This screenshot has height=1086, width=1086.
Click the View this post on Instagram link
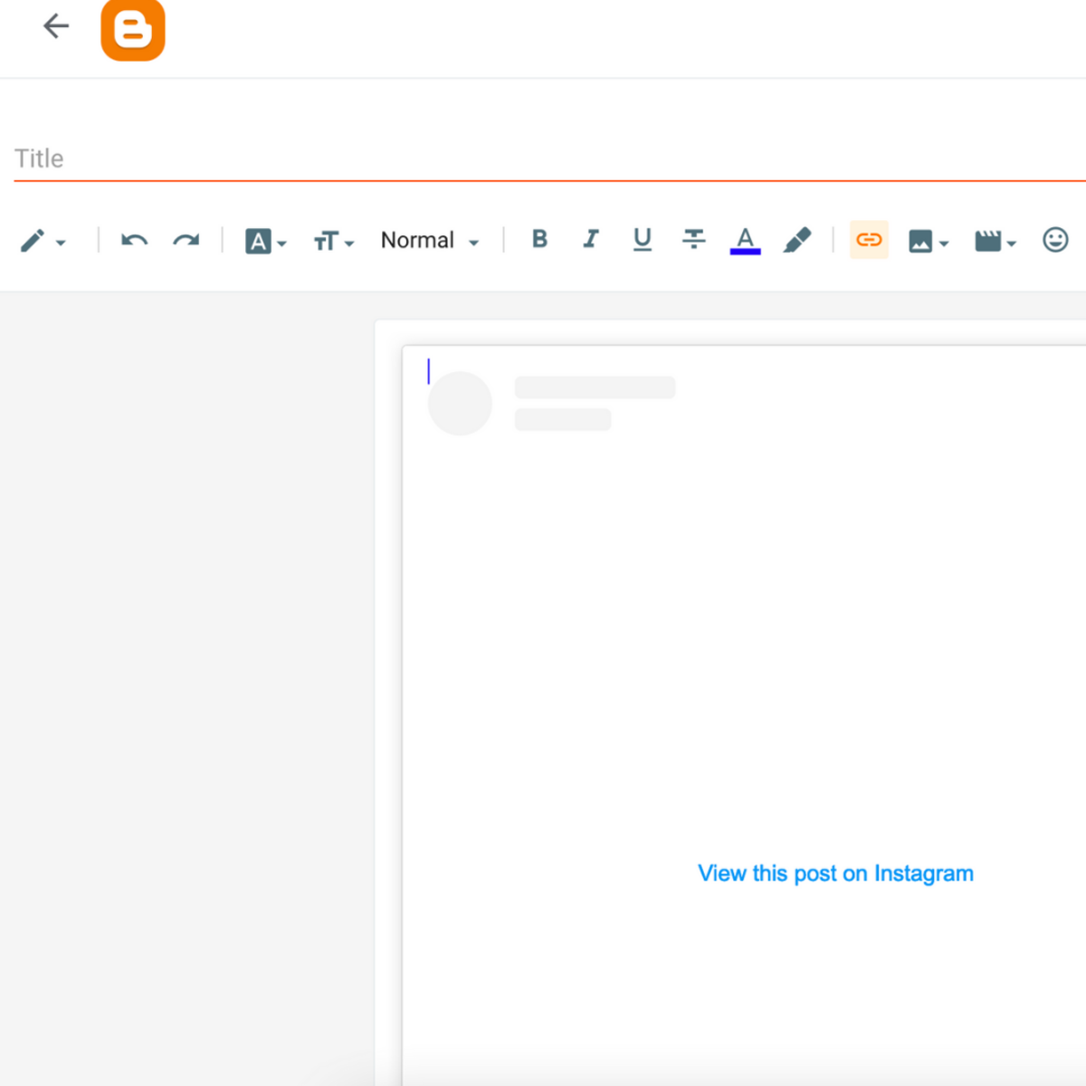pos(835,873)
